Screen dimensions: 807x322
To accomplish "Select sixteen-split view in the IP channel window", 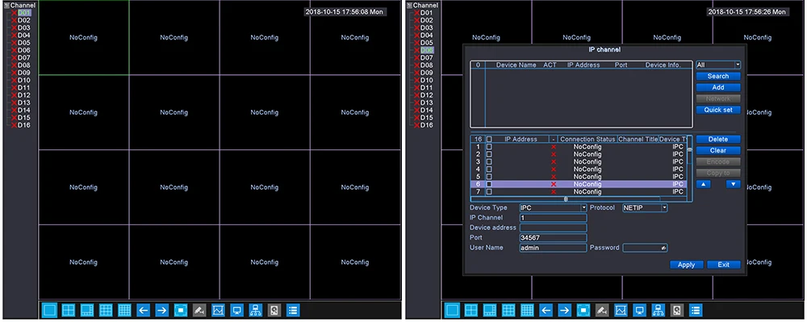I will [x=527, y=310].
